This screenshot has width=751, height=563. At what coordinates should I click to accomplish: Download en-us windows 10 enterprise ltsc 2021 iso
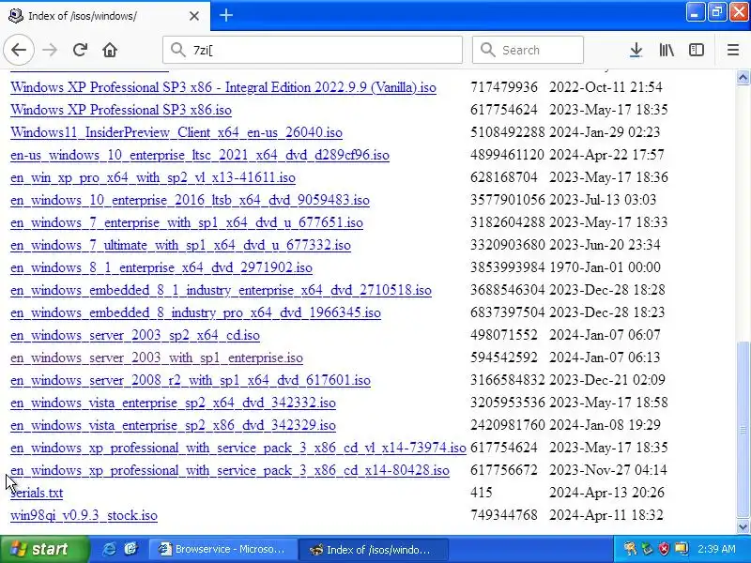(x=200, y=155)
